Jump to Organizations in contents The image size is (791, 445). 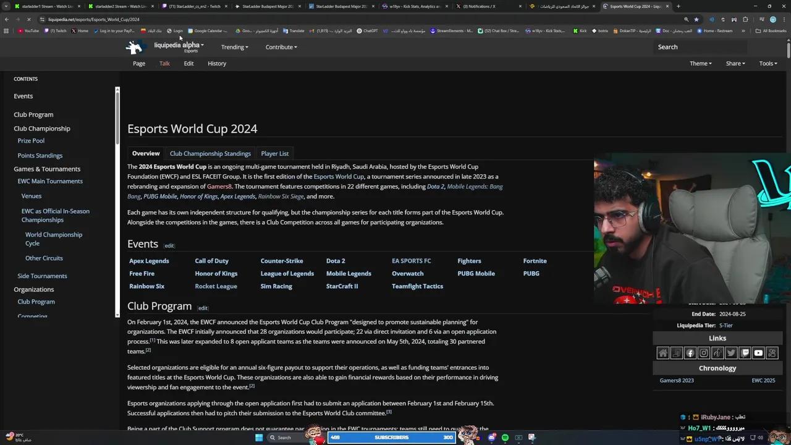34,289
